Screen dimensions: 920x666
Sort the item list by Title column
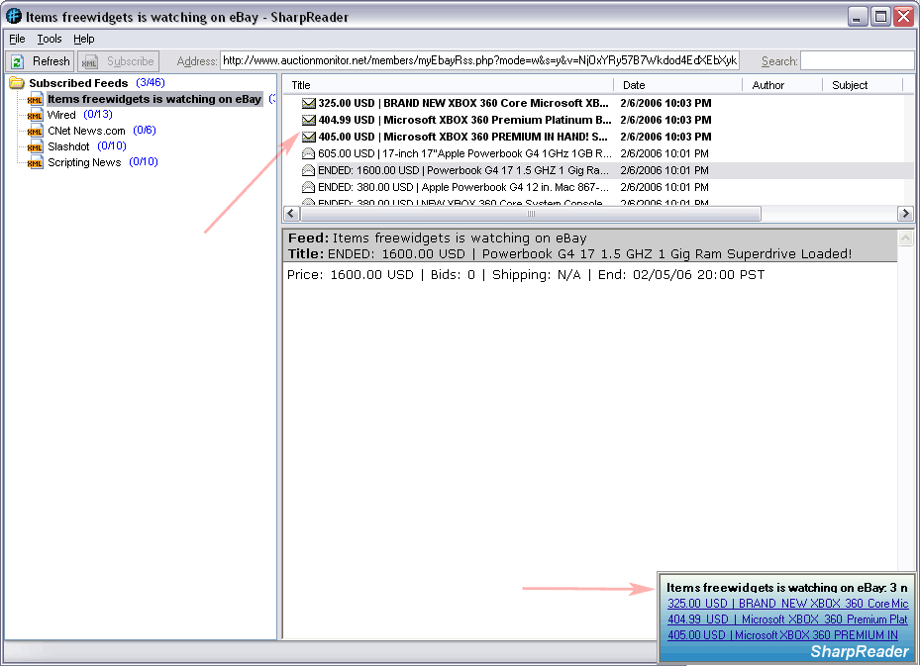point(301,85)
